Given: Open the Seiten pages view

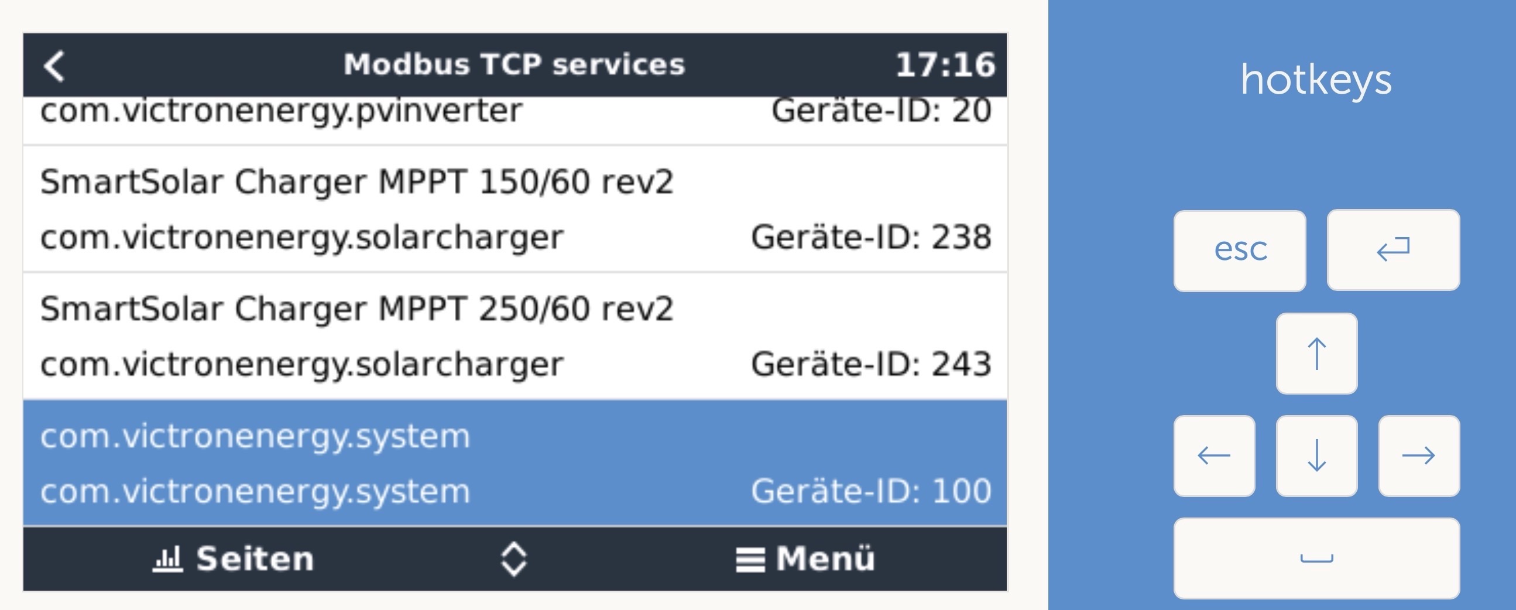Looking at the screenshot, I should [x=233, y=558].
